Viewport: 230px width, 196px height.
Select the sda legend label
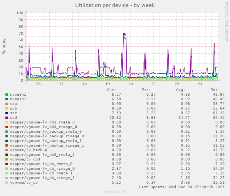[13, 104]
